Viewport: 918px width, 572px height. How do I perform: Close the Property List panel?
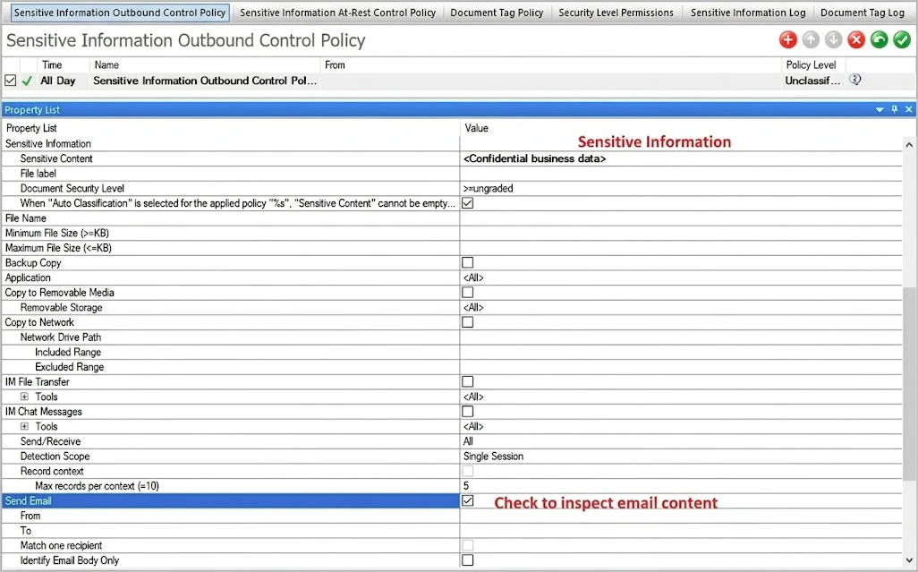(909, 109)
